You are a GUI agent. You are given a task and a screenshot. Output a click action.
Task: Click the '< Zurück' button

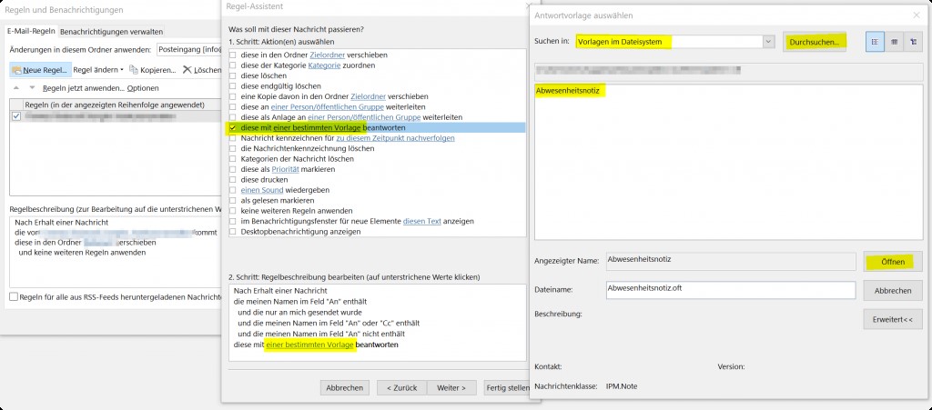point(401,387)
